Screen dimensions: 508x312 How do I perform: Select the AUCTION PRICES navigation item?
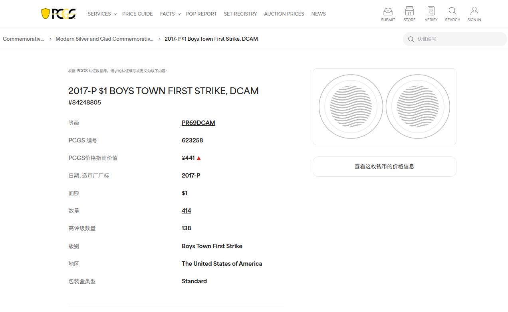(x=284, y=14)
